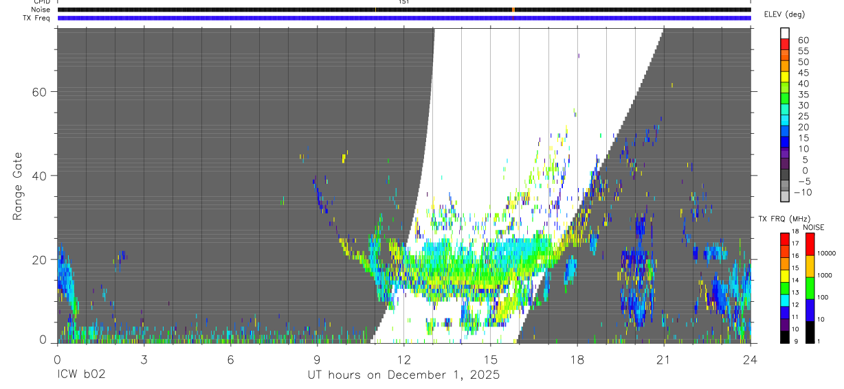Click the x-axis tick label '12'
The image size is (844, 389).
[403, 359]
